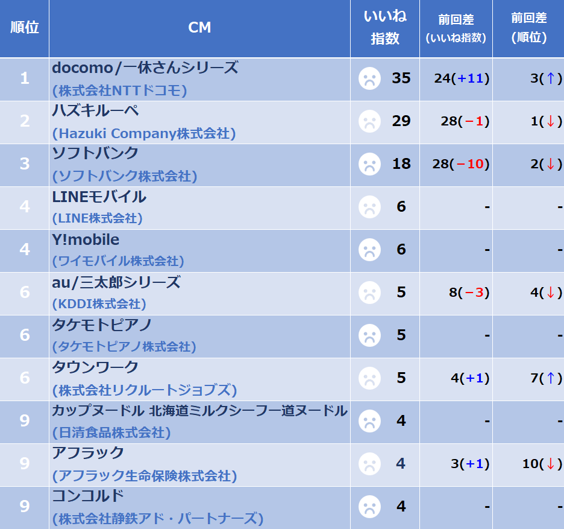Click the sad face icon in the docomo row
Viewport: 564px width, 529px height.
(369, 78)
